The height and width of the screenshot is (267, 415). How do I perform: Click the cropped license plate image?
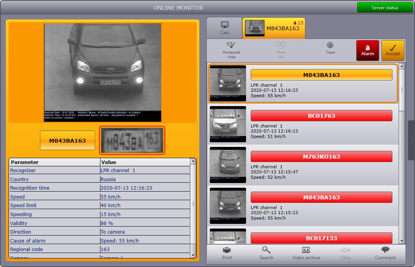pyautogui.click(x=132, y=140)
